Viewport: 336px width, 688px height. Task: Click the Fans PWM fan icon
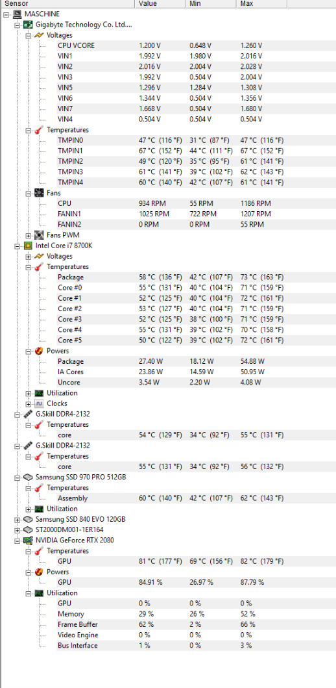(40, 235)
